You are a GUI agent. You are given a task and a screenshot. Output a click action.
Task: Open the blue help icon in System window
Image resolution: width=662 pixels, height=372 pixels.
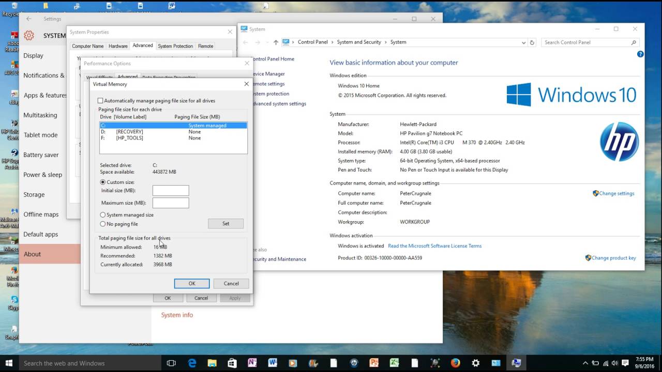tap(640, 54)
